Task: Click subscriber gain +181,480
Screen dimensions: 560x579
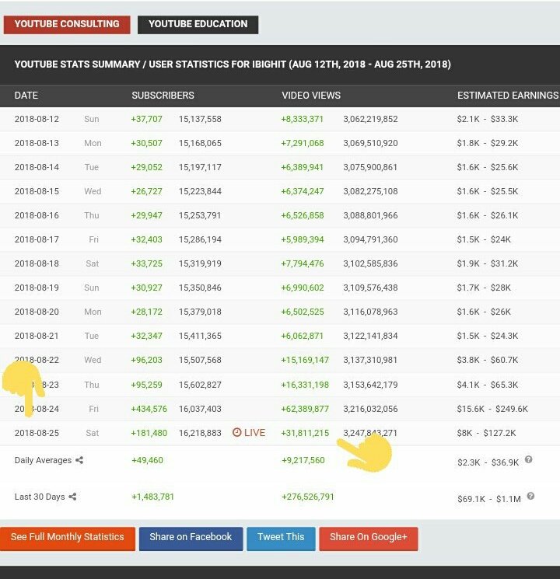Action: pyautogui.click(x=149, y=433)
